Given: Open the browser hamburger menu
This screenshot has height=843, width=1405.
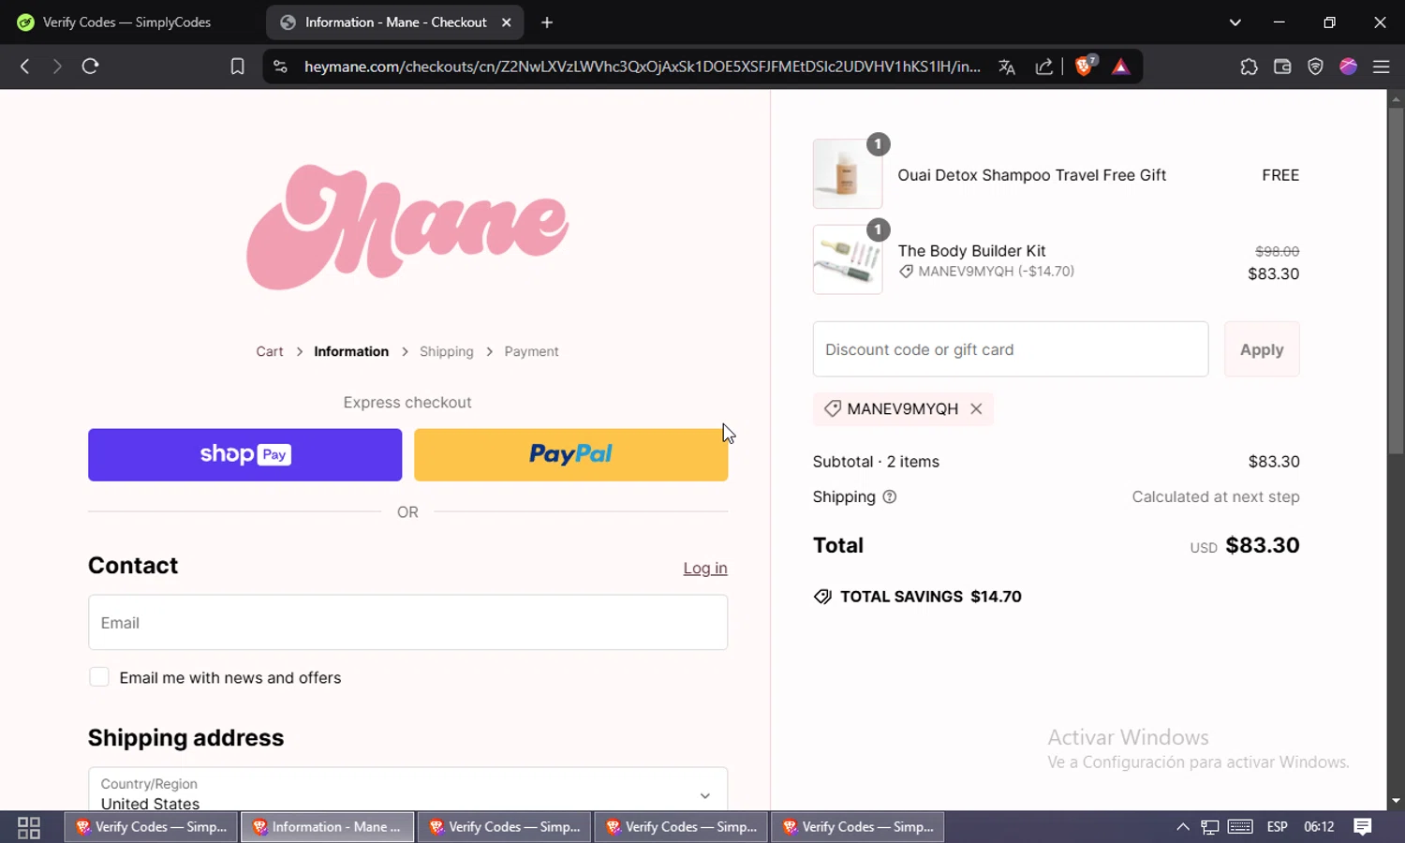Looking at the screenshot, I should [x=1381, y=67].
